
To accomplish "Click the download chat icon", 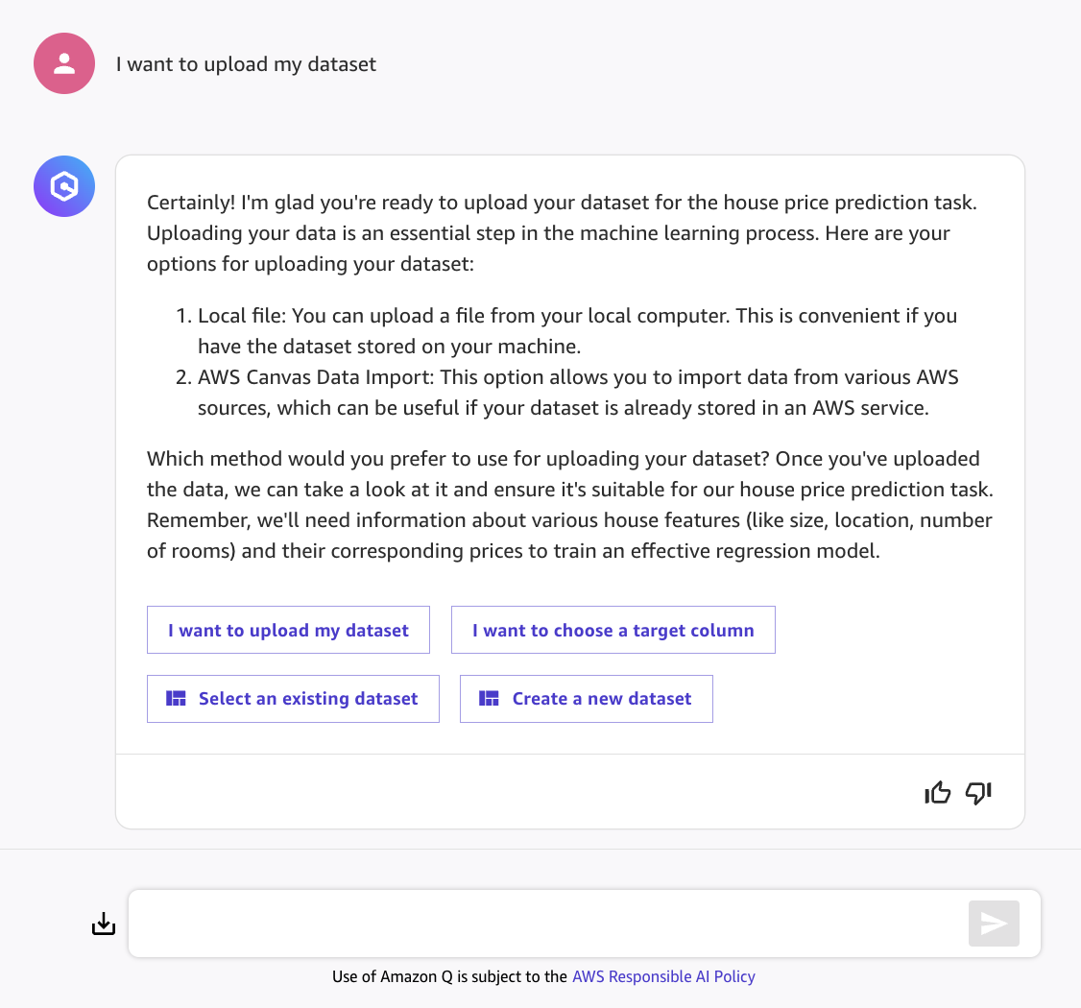I will (x=104, y=924).
